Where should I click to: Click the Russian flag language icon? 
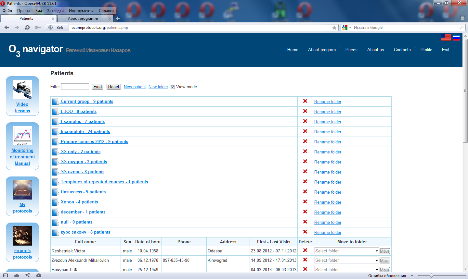click(x=456, y=37)
